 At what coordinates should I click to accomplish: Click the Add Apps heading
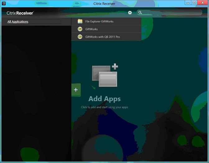pyautogui.click(x=104, y=99)
